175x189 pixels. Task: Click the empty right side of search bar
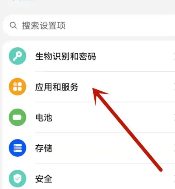point(121,26)
